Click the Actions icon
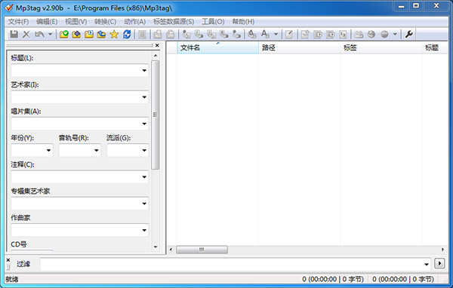 (x=252, y=35)
